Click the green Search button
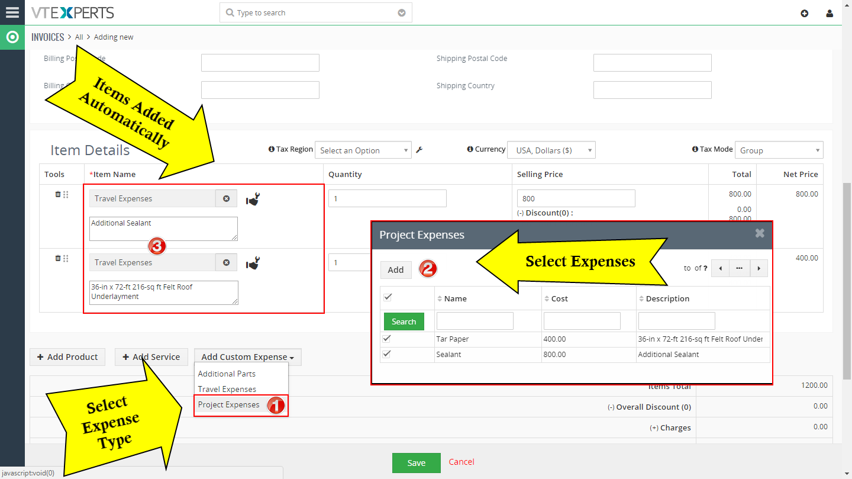Screen dimensions: 852x479 404,322
